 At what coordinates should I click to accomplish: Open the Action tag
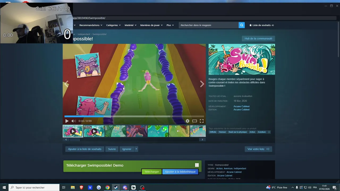pos(252,132)
